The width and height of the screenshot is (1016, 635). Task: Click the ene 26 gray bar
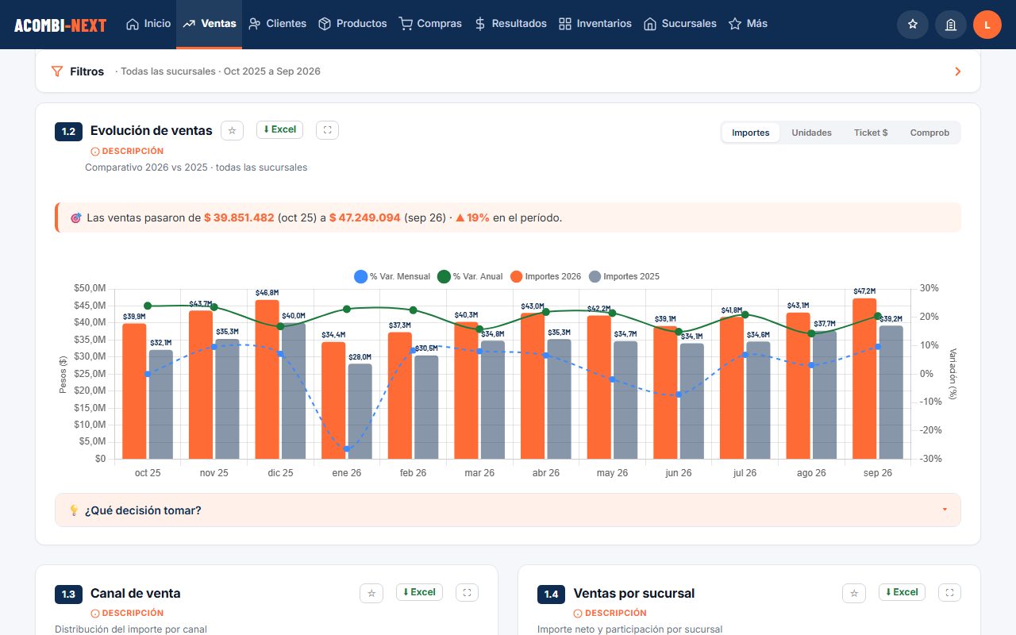(x=360, y=411)
